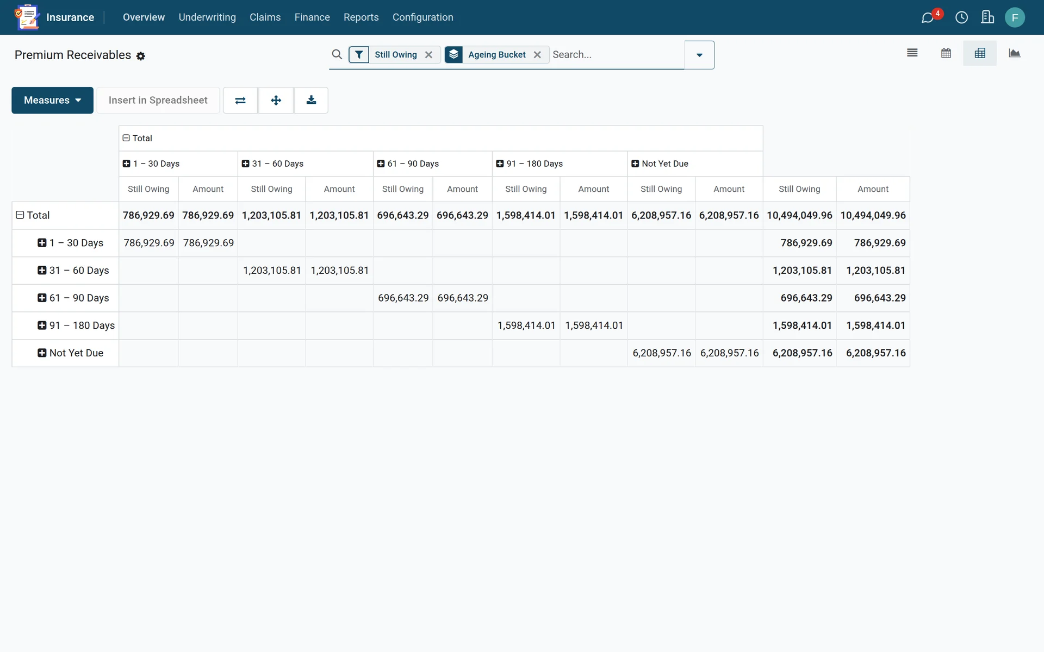Screen dimensions: 1044x652
Task: Open the search options dropdown arrow
Action: (699, 55)
